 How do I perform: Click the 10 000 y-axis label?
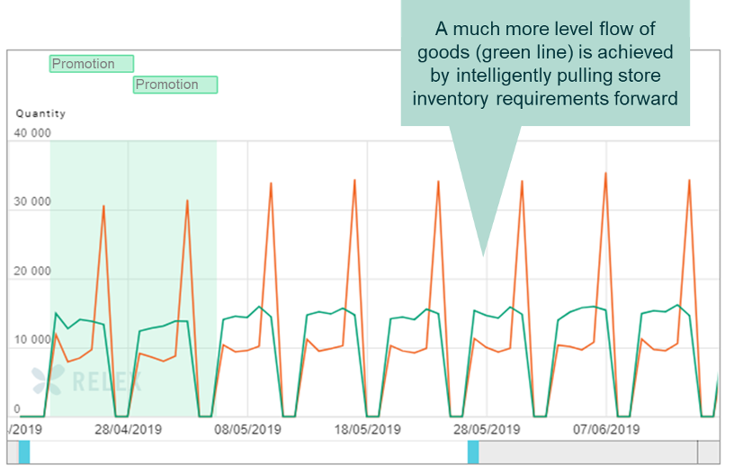click(32, 341)
